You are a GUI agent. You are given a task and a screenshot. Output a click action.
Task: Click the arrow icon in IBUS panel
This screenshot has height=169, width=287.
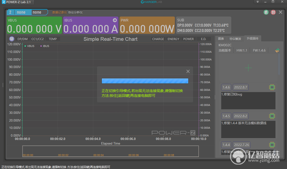click(115, 20)
